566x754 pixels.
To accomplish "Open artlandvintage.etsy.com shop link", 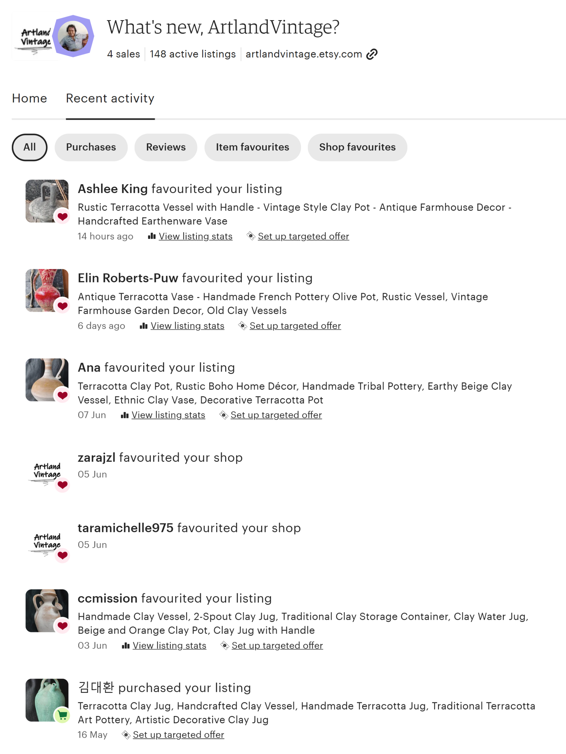I will click(304, 54).
